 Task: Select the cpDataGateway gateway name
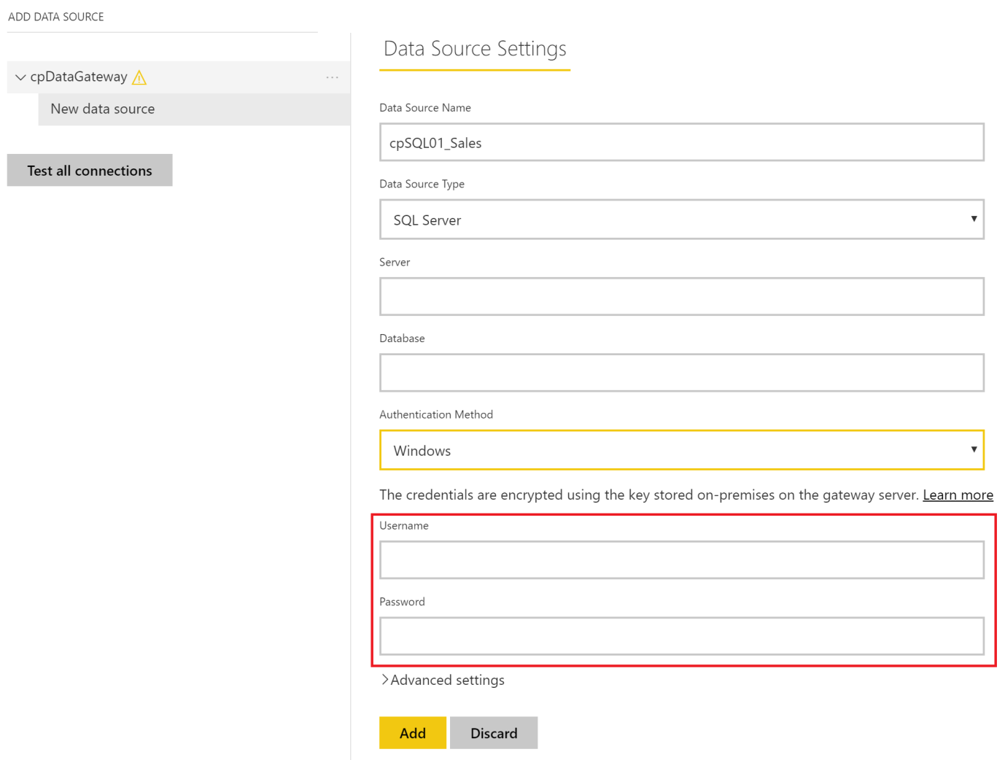[x=79, y=77]
